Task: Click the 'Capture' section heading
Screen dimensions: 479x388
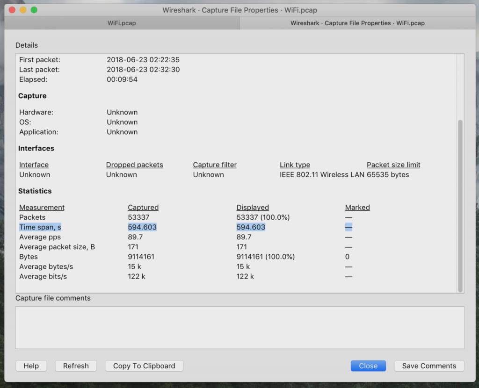Action: [32, 96]
